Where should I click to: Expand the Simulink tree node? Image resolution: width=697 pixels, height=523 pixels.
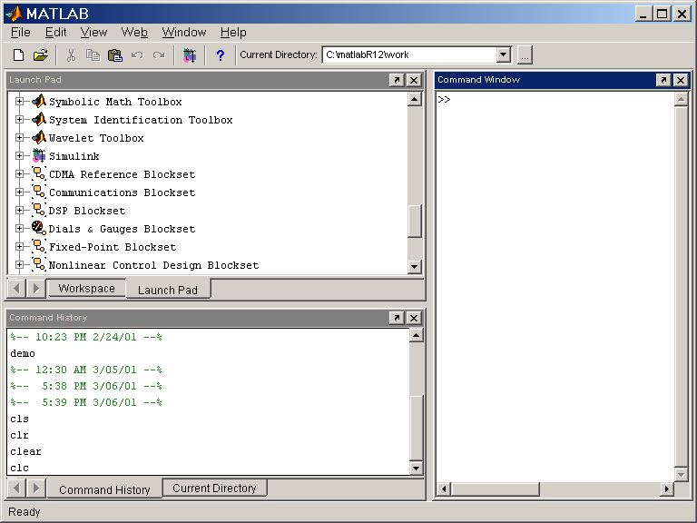click(x=19, y=155)
